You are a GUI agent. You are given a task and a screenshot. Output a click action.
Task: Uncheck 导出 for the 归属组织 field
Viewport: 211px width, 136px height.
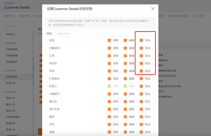coord(141,48)
